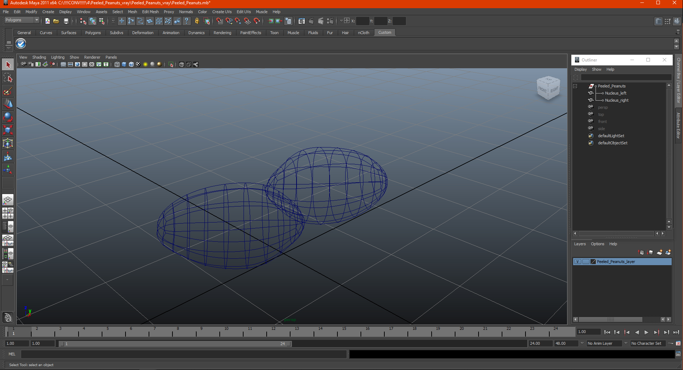Toggle use all lights yellow sphere
Screen dimensions: 683x370
145,64
